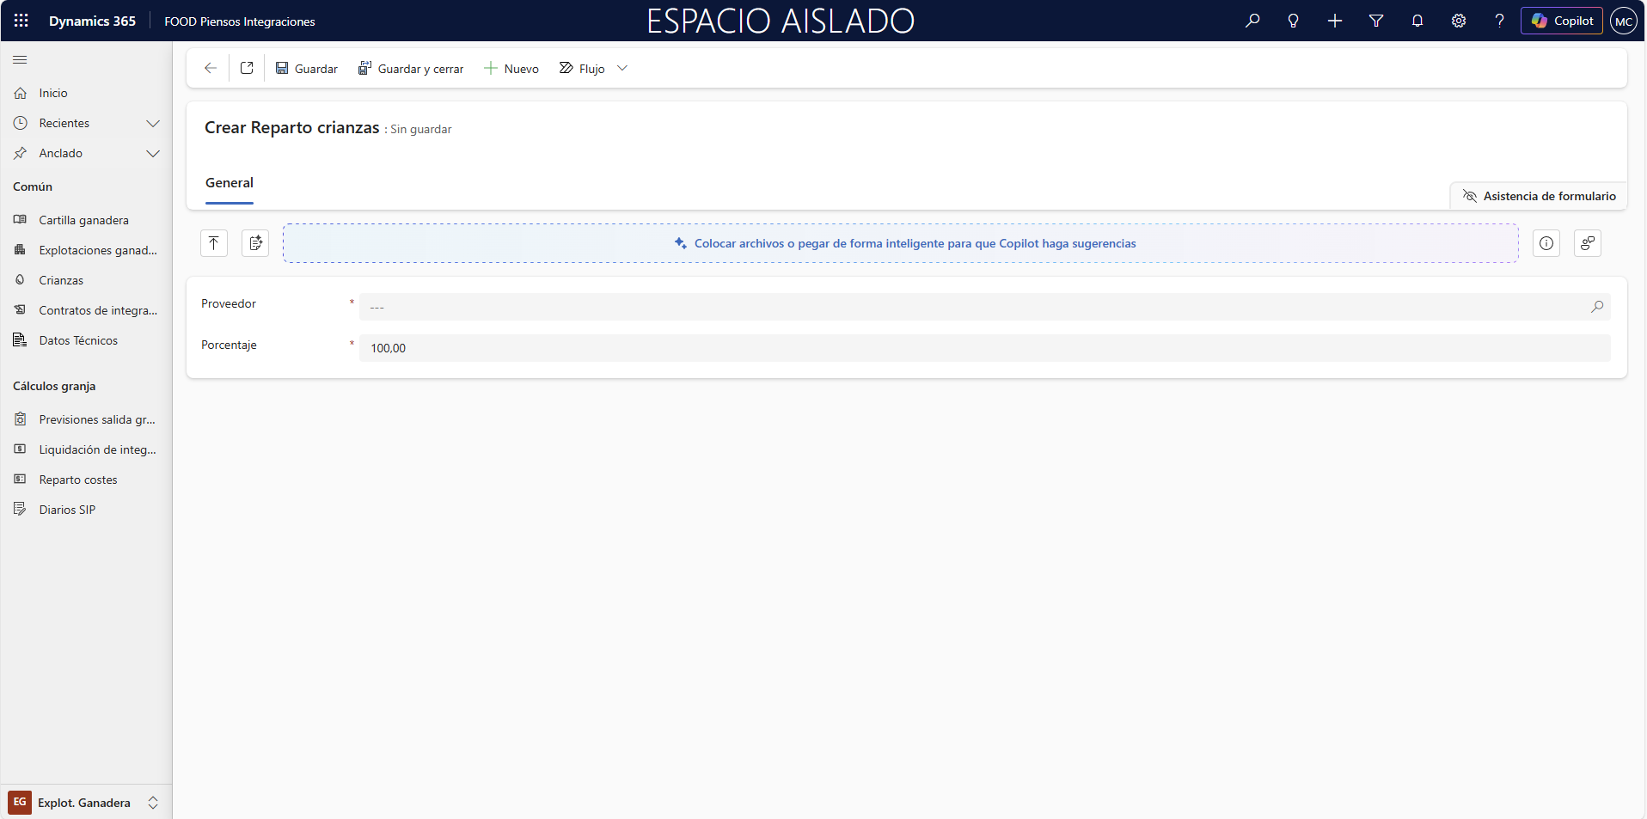Expand the Recientes section
The width and height of the screenshot is (1647, 819).
[153, 123]
